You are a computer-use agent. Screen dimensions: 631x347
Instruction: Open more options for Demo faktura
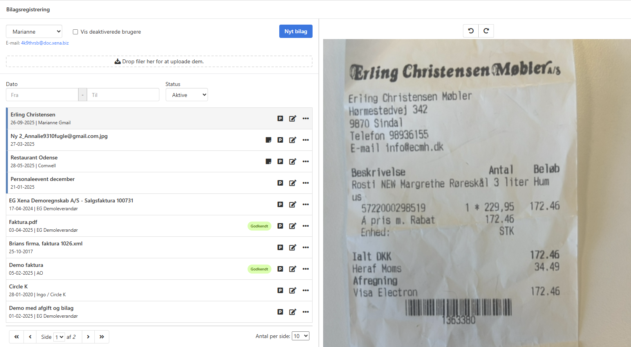(x=306, y=269)
